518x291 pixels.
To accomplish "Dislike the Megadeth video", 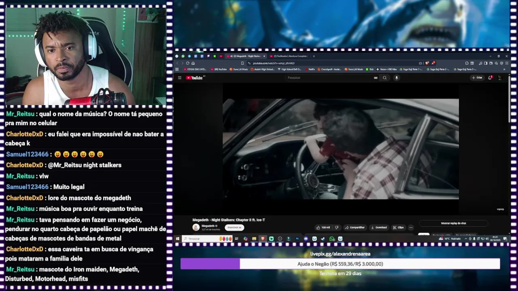I will pos(336,228).
